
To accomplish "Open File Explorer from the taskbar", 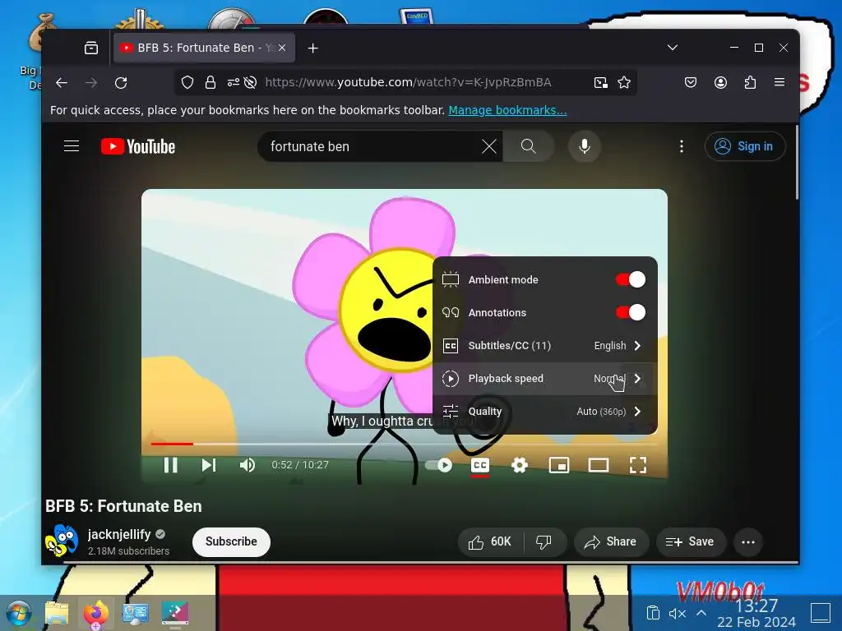I will [x=57, y=613].
